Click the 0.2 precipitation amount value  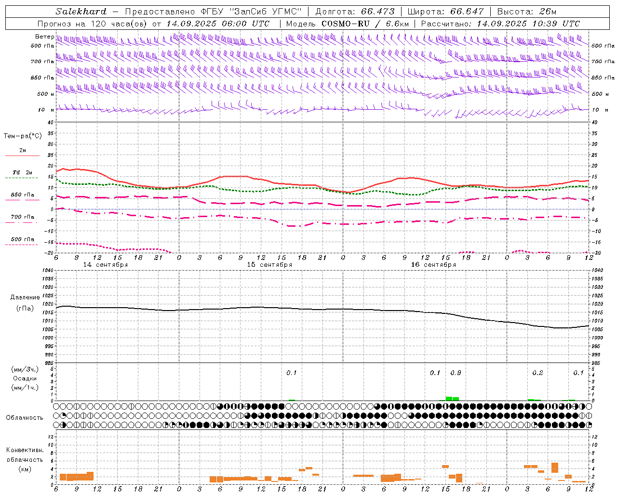537,373
